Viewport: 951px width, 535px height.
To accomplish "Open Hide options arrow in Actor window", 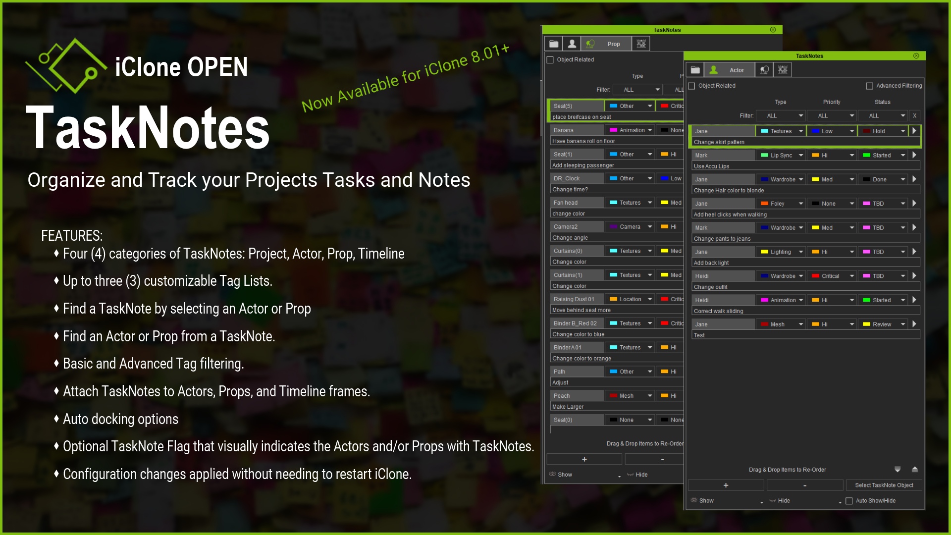I will click(840, 502).
